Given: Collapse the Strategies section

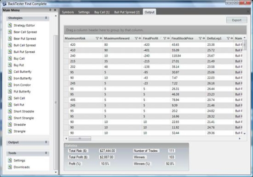Looking at the screenshot, I should coord(46,18).
